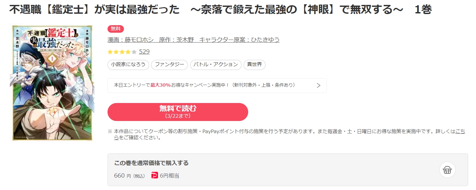Click the manga cover thumbnail

[x=52, y=83]
